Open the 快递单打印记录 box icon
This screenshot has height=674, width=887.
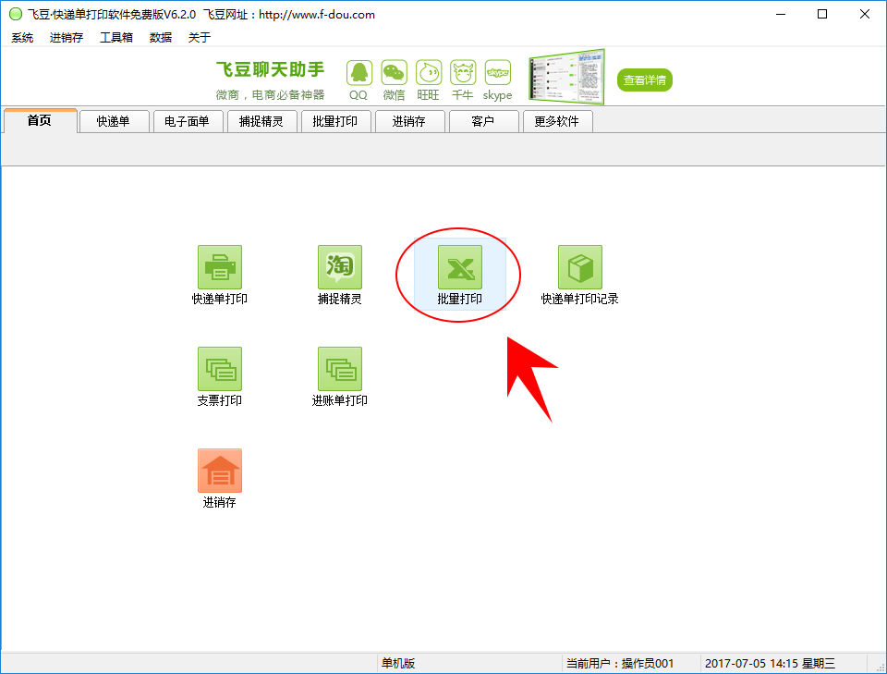[x=580, y=267]
